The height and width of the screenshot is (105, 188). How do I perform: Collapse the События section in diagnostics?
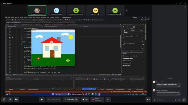tap(123, 32)
